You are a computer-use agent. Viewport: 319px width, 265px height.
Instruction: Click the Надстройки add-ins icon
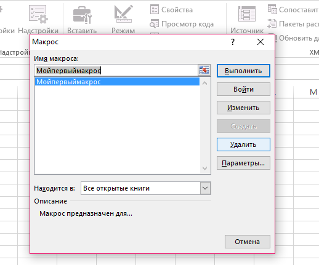click(38, 14)
